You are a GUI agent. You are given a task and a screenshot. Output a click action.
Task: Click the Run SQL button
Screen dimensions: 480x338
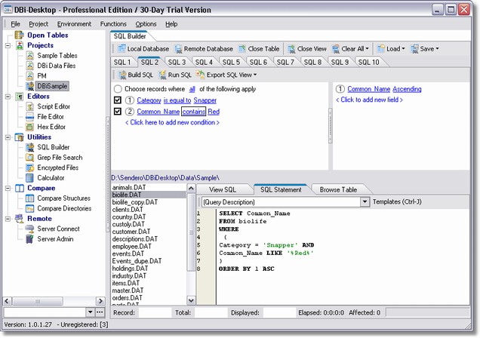click(175, 75)
